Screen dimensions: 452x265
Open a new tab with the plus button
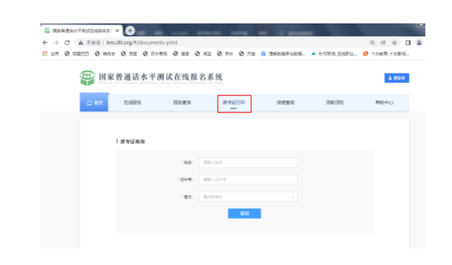[130, 31]
